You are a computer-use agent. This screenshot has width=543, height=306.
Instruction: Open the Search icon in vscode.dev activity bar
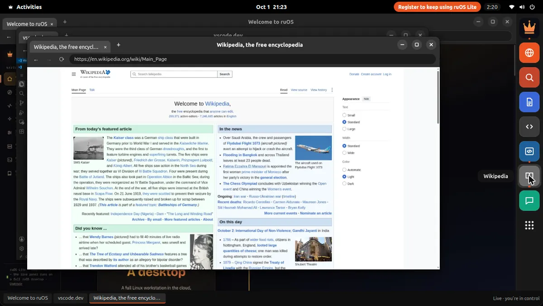tap(21, 94)
